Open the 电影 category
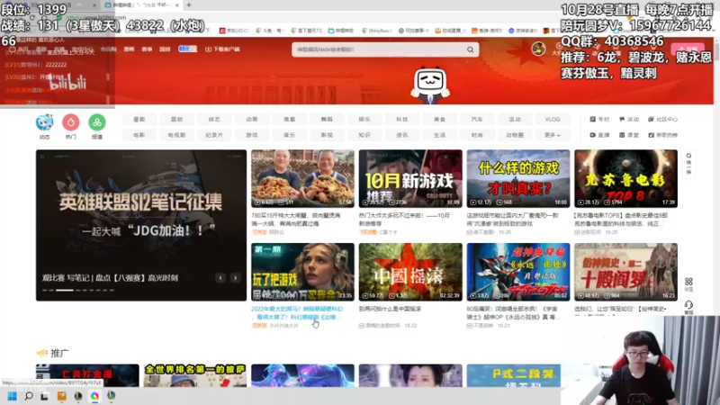The image size is (720, 405). (139, 135)
